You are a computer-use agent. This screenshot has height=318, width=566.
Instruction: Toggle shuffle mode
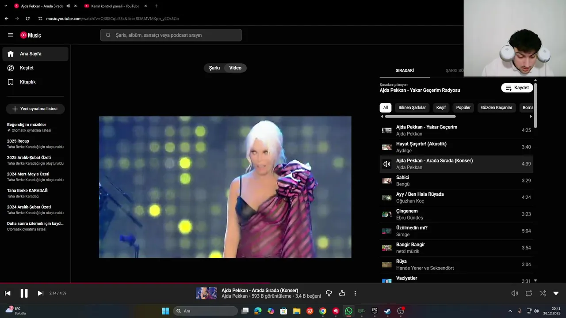[543, 293]
